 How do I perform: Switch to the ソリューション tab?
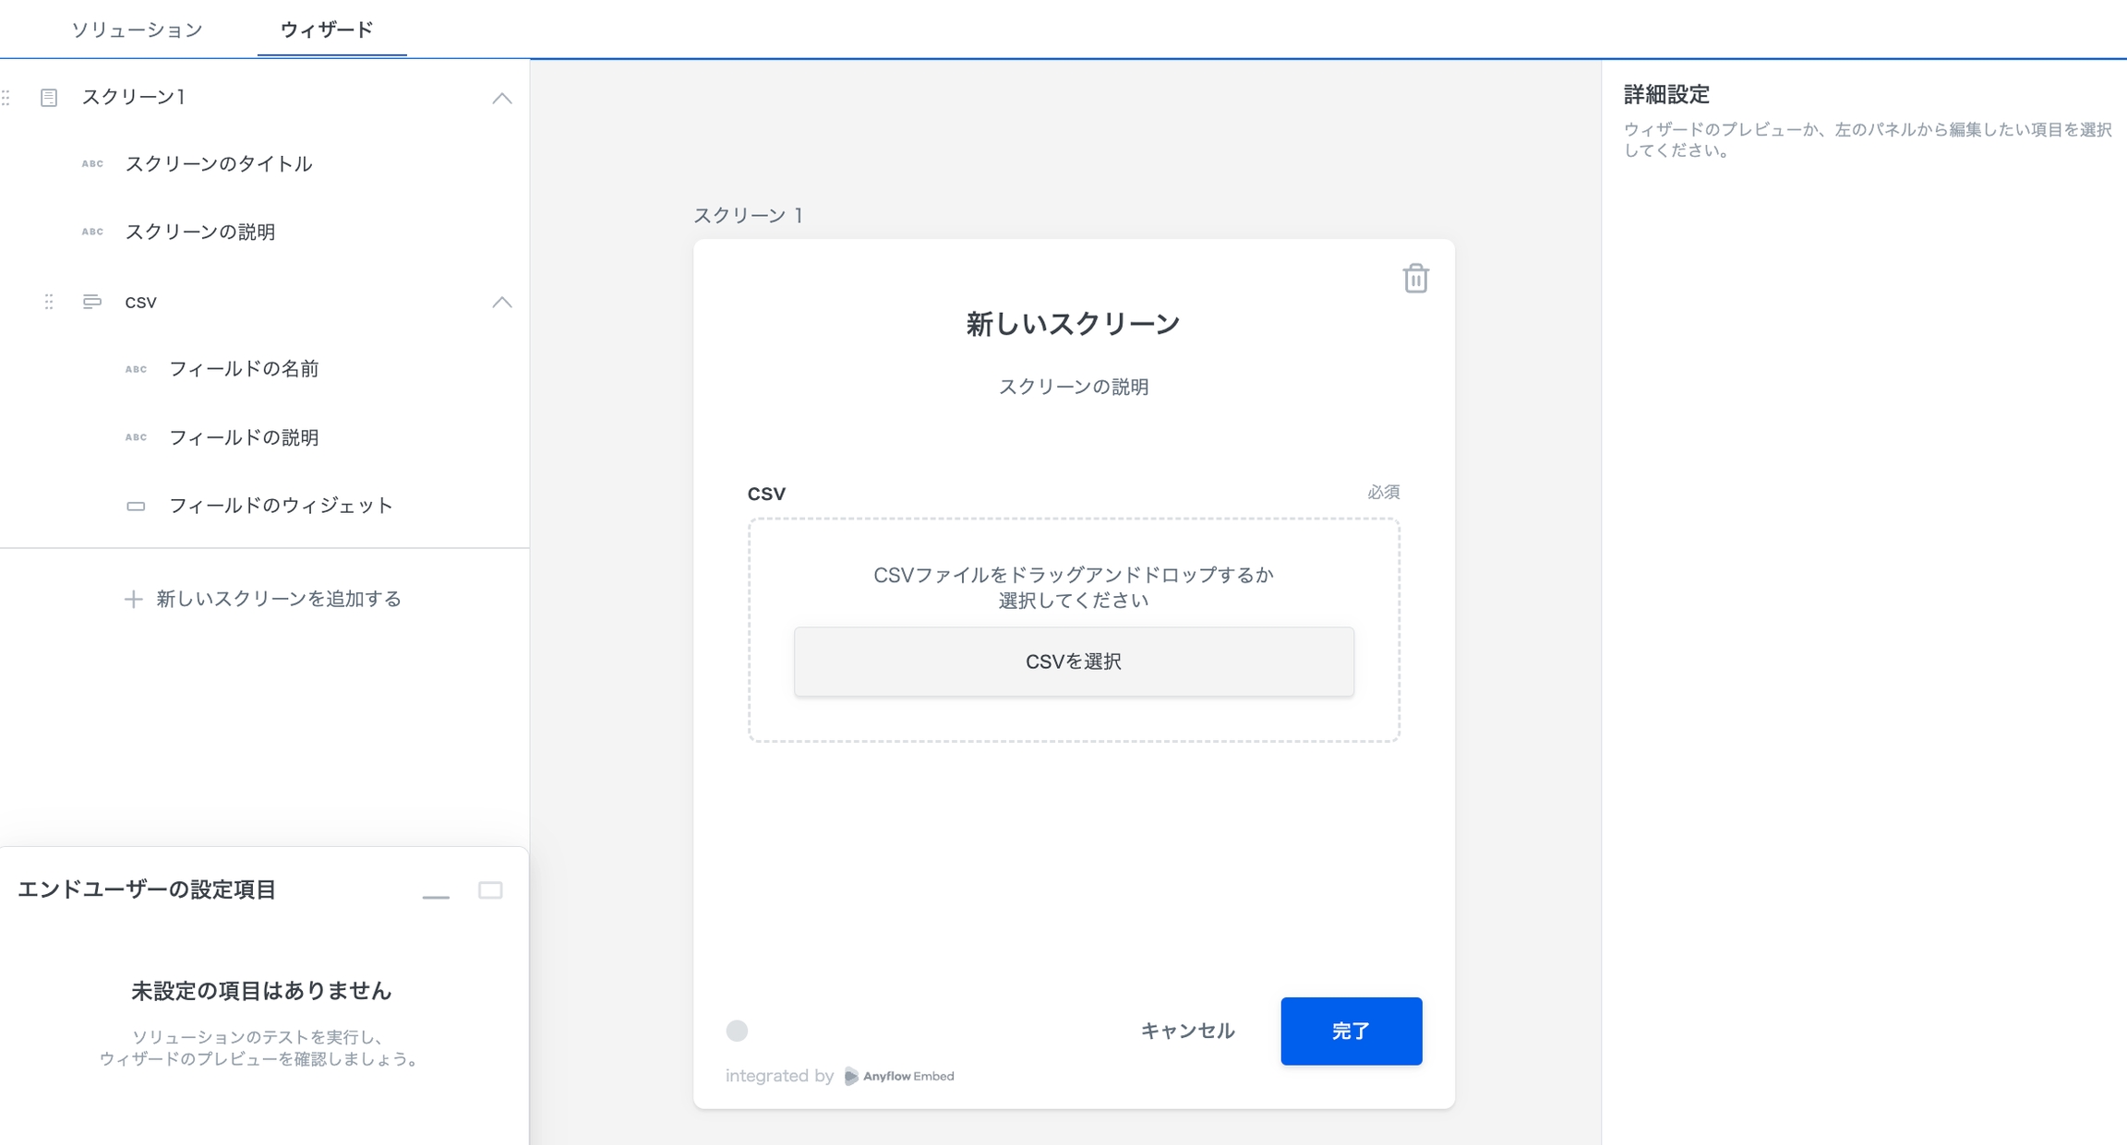click(x=137, y=30)
